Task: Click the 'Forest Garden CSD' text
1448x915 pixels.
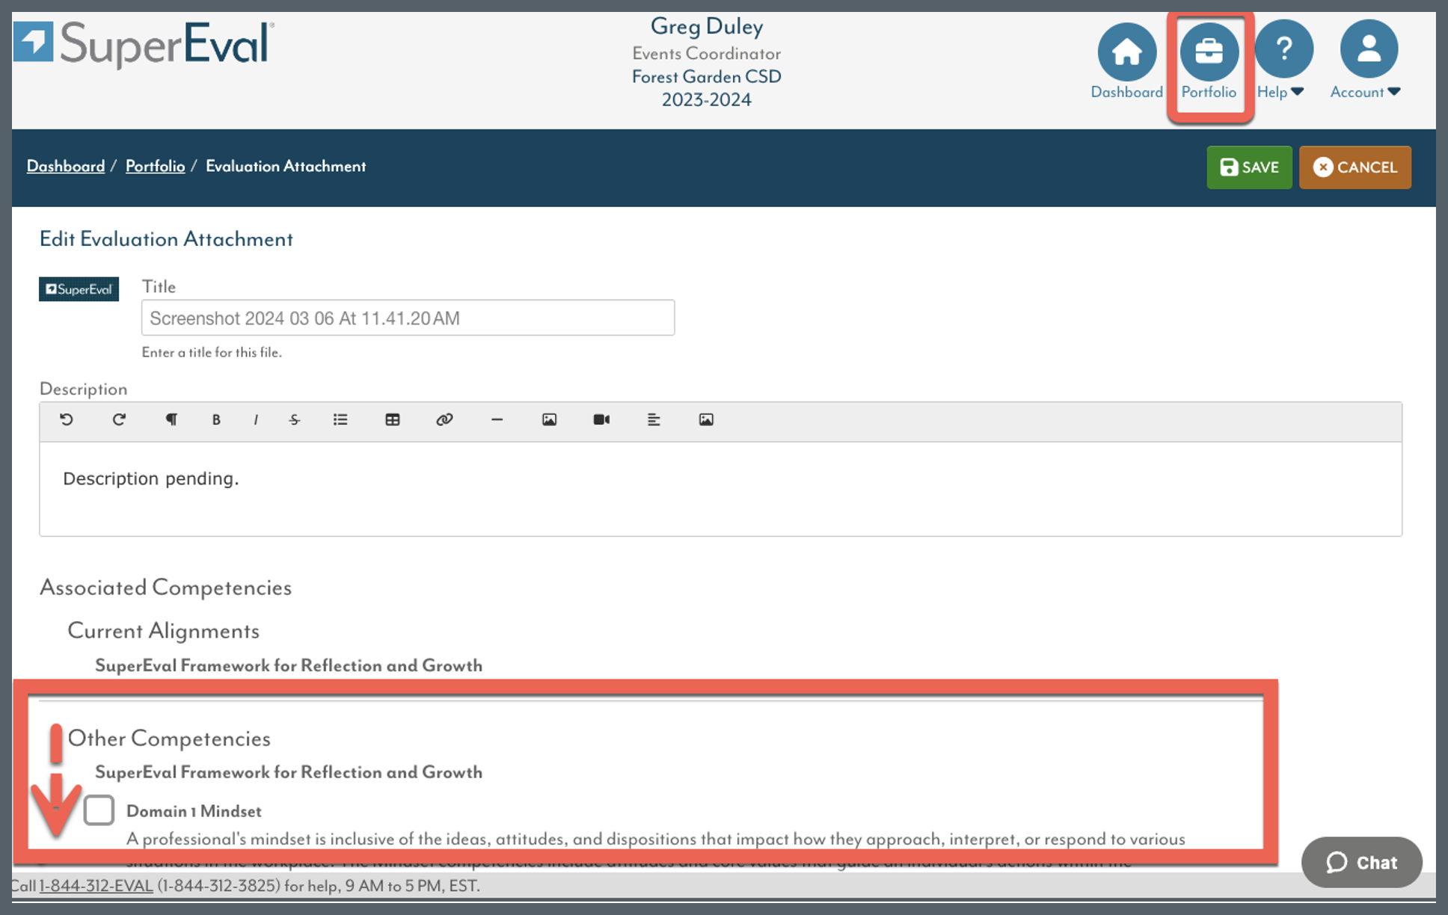Action: [706, 76]
